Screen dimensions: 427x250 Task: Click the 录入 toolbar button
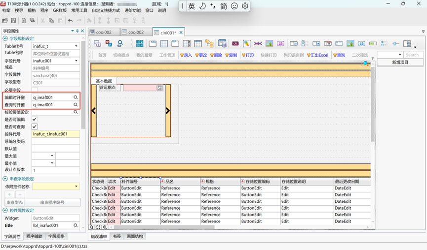coord(186,55)
